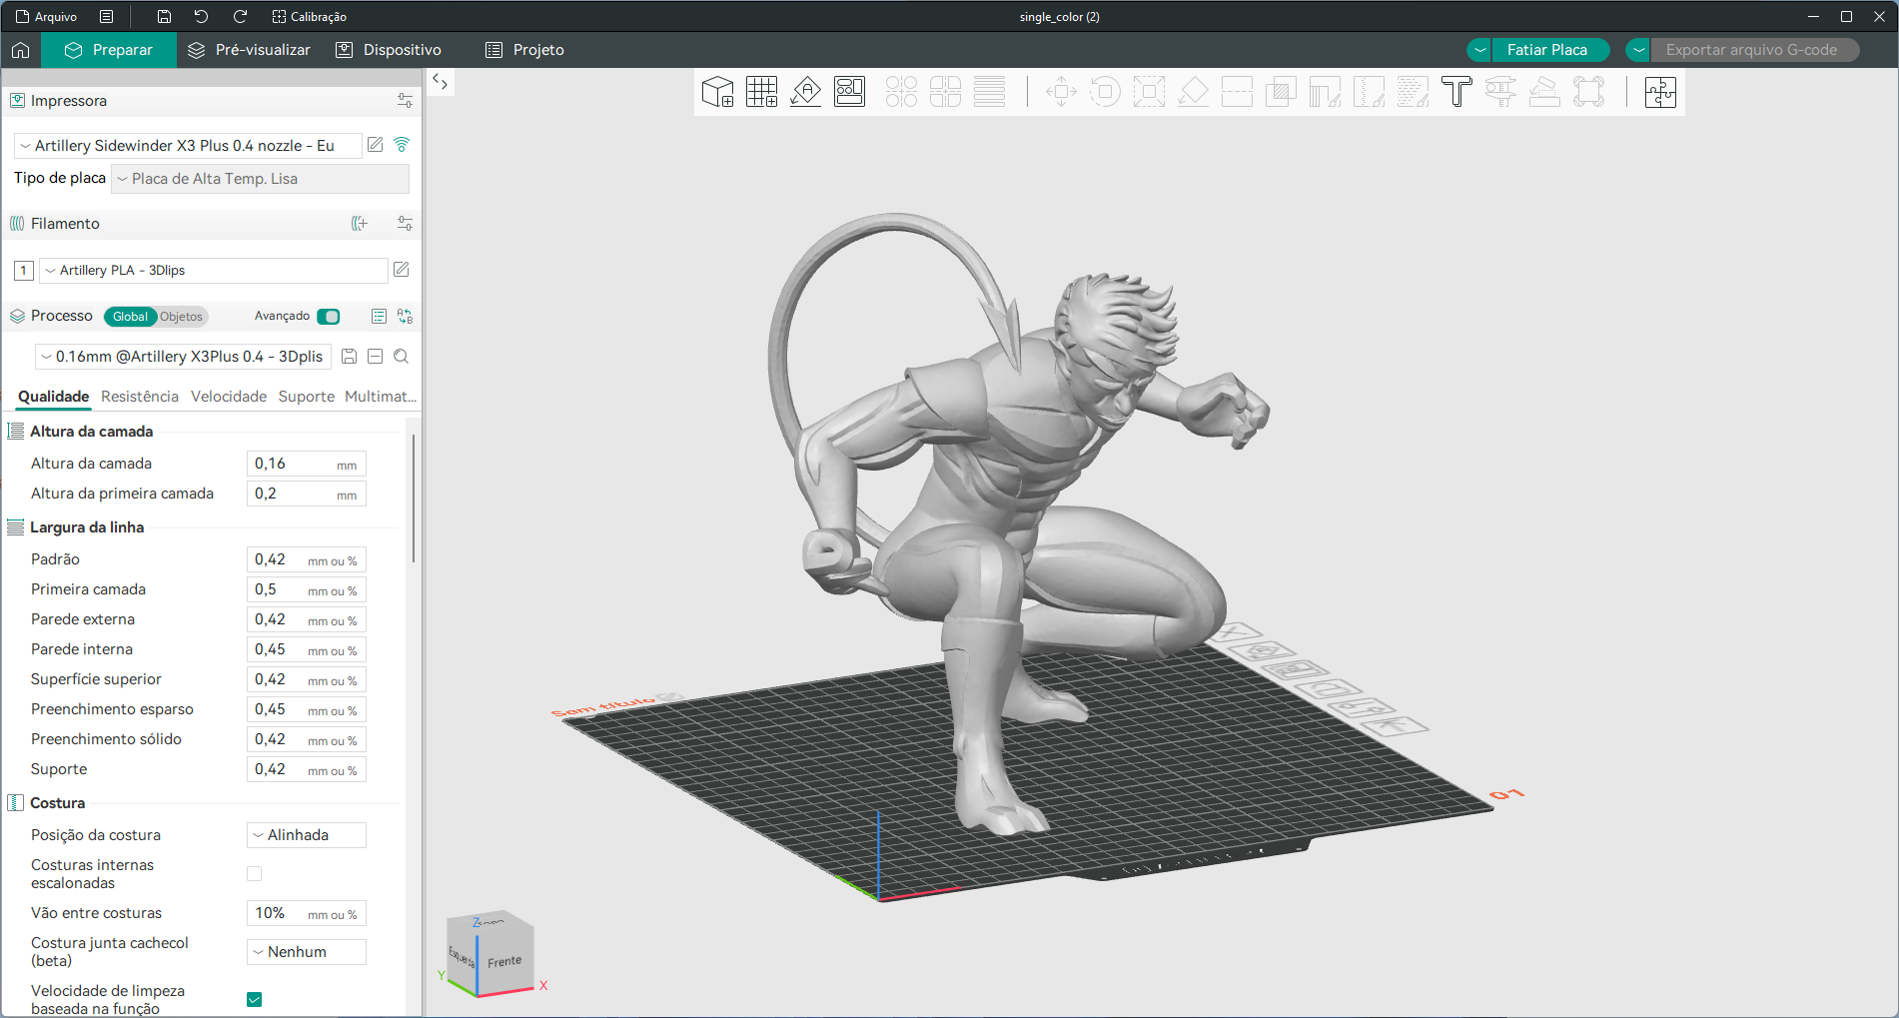Switch process scope to Objetos
1899x1018 pixels.
(x=181, y=317)
